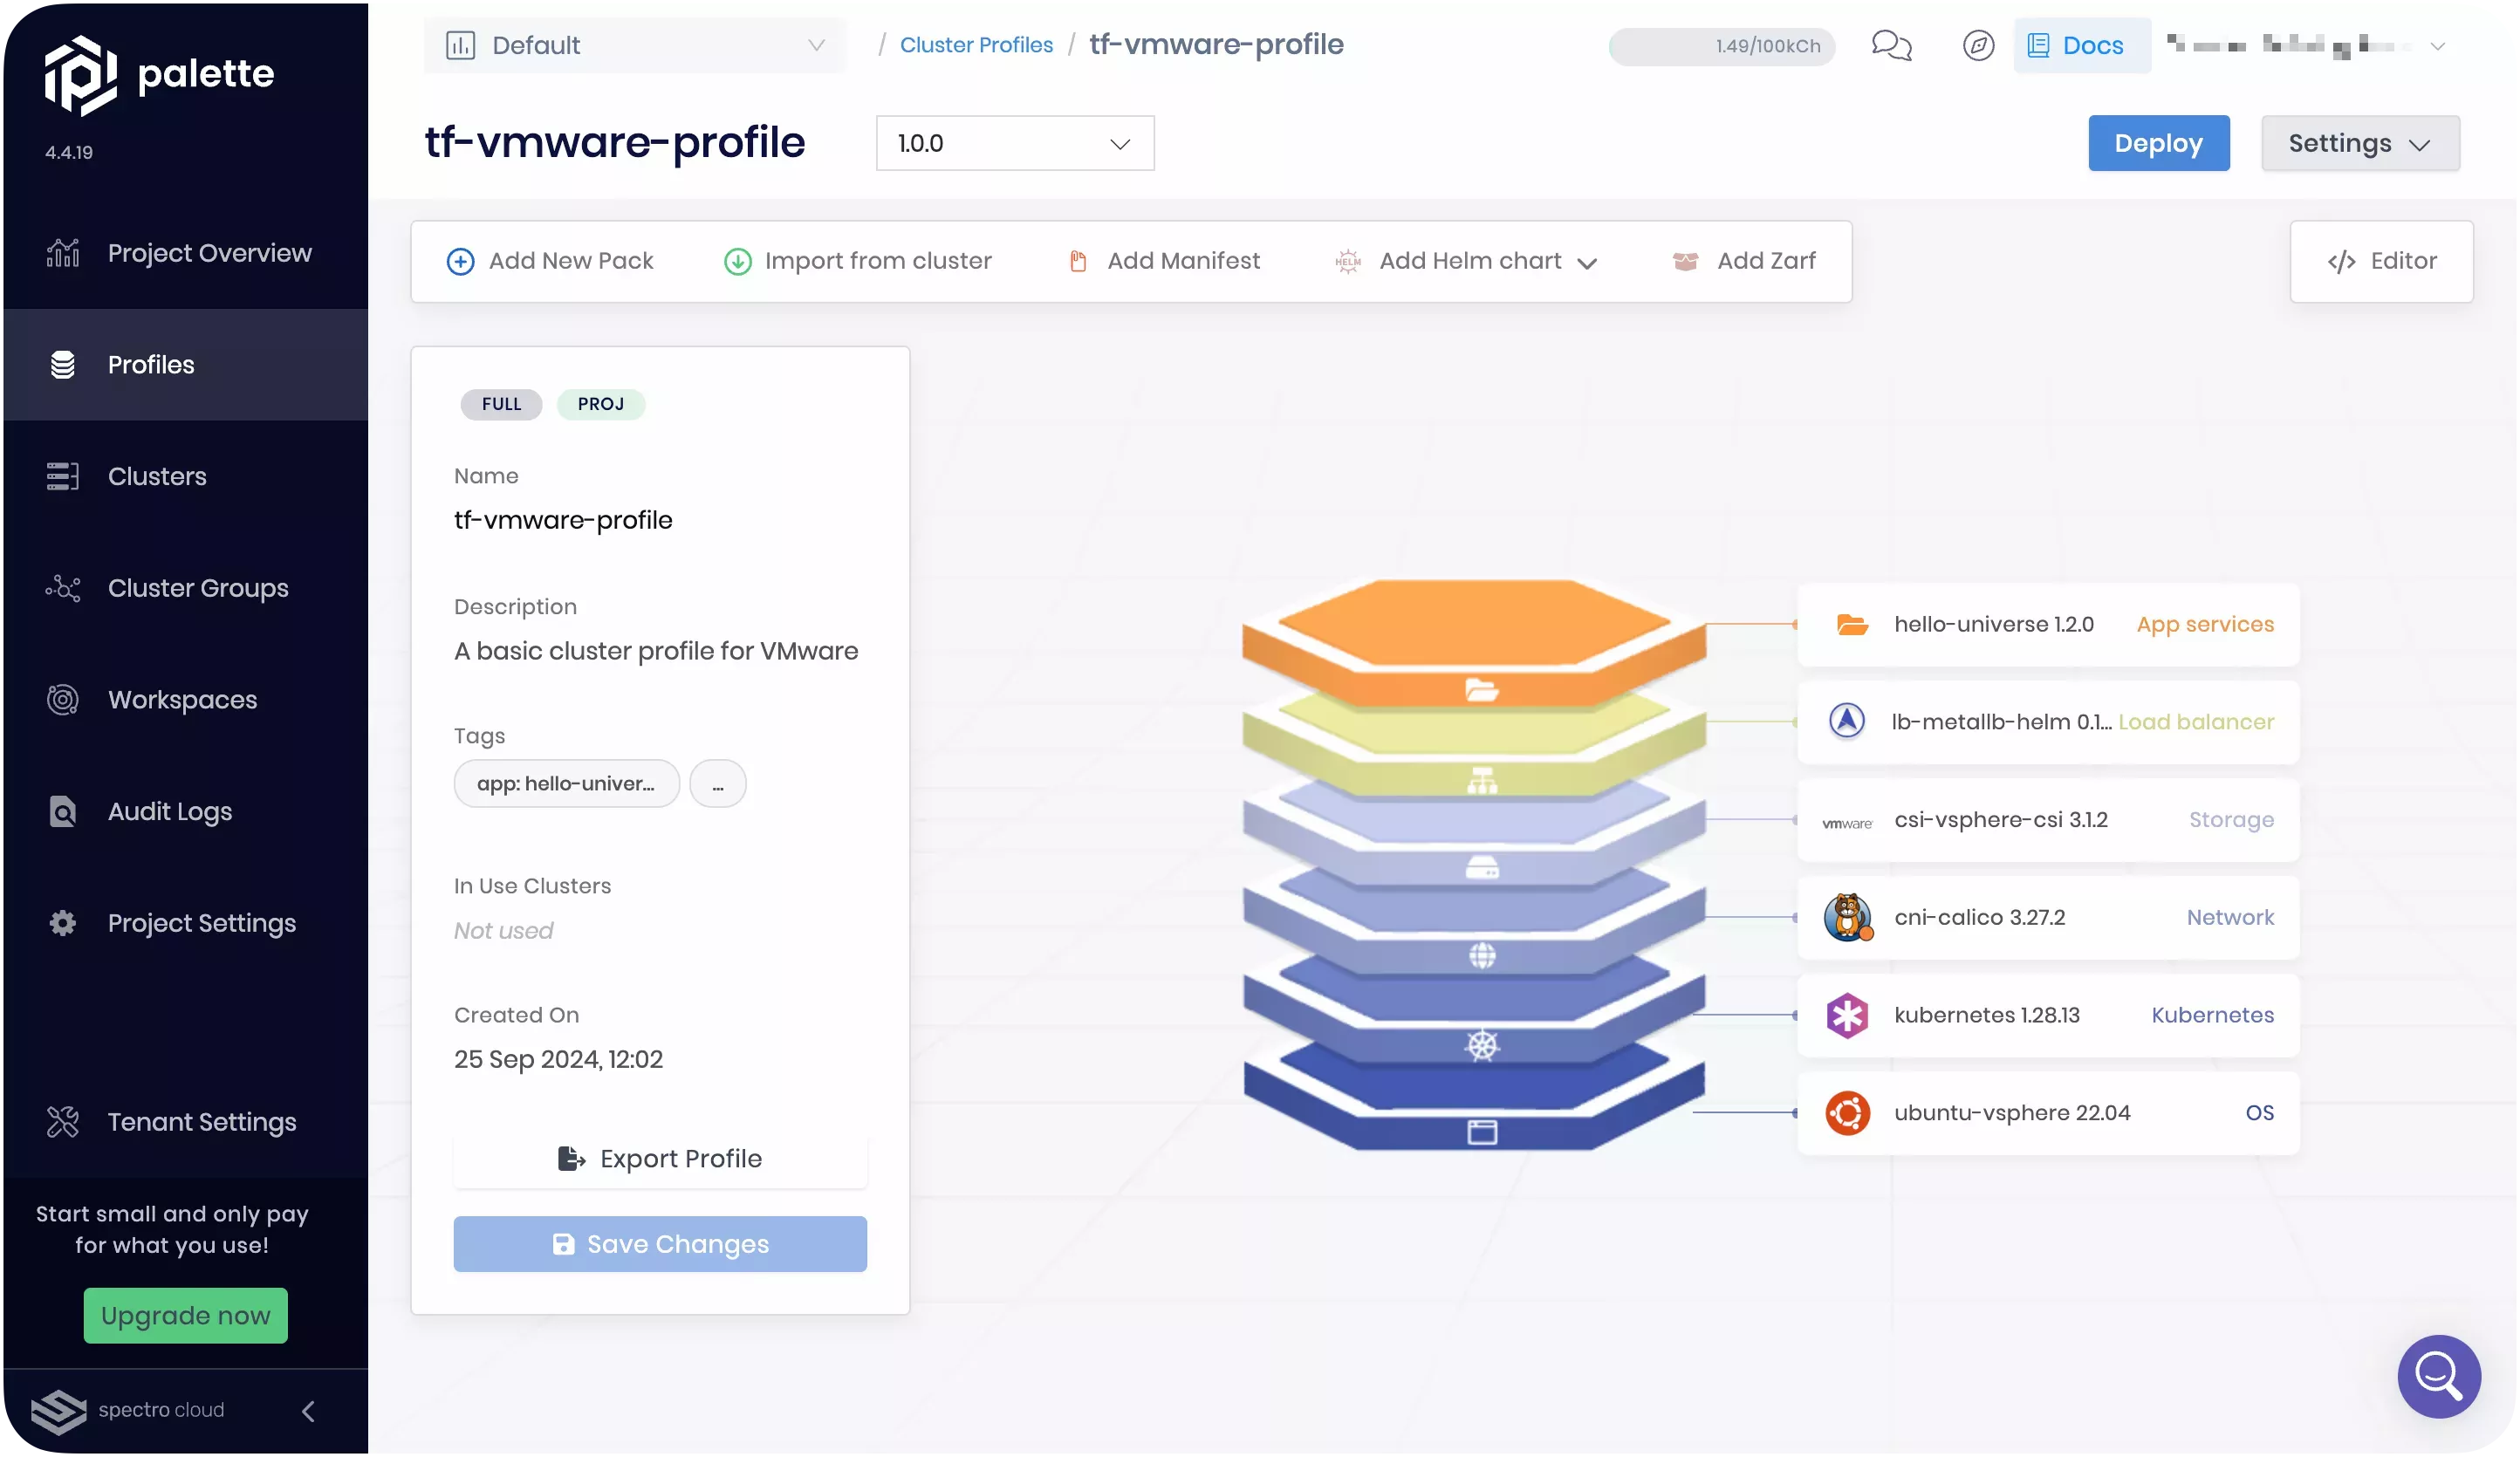Click the app: hello-univer... tag
This screenshot has height=1457, width=2520.
click(565, 784)
